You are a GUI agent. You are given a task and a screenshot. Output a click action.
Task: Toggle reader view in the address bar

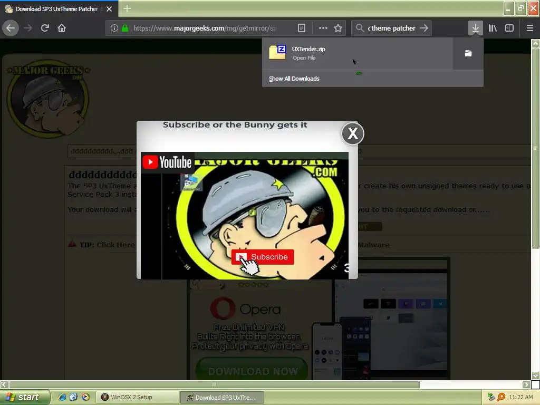tap(301, 28)
